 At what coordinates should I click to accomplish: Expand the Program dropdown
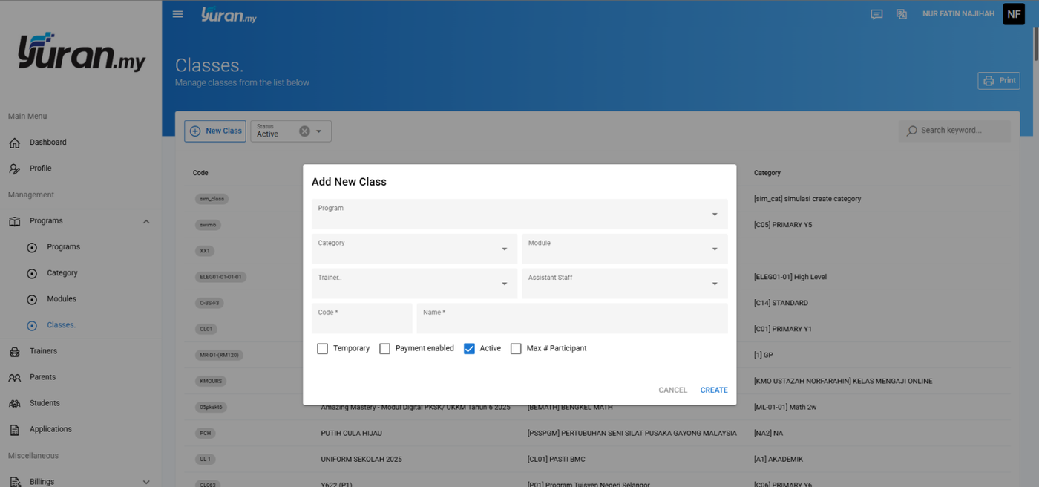click(x=519, y=214)
